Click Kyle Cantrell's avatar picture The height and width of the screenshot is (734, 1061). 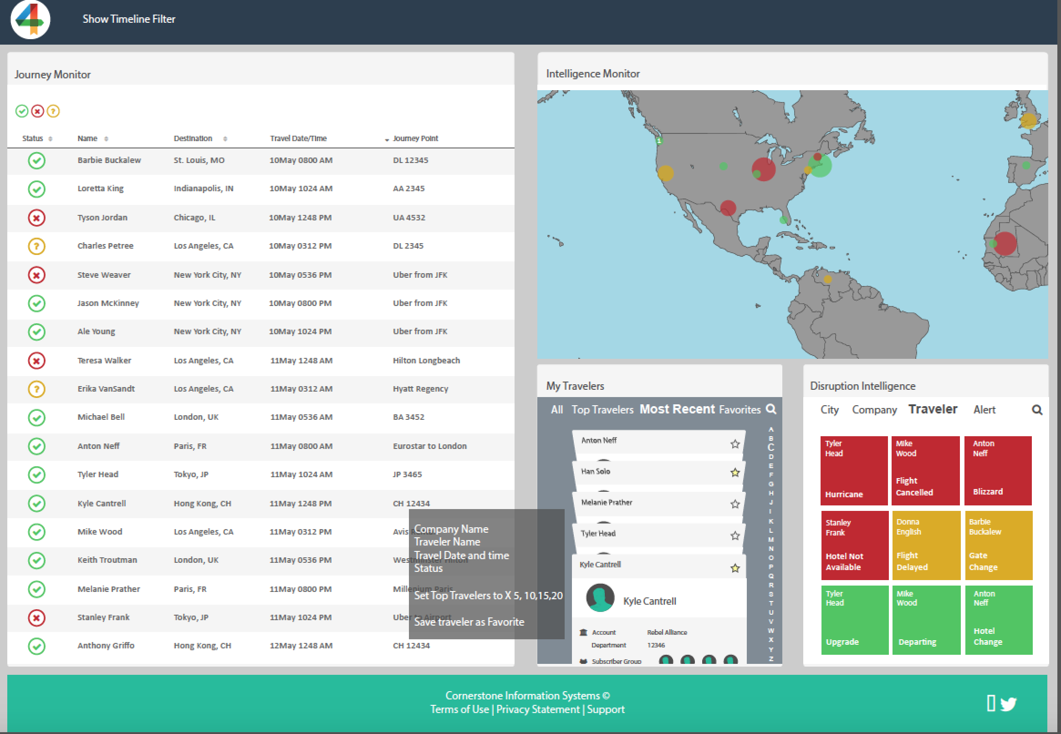[600, 598]
